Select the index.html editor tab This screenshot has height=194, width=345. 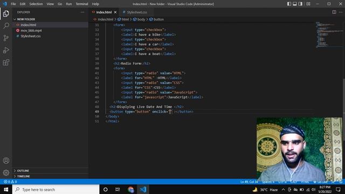click(104, 12)
